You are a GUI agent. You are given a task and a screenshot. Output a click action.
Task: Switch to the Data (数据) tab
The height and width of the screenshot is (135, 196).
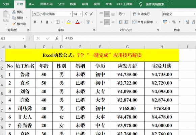(x=73, y=4)
